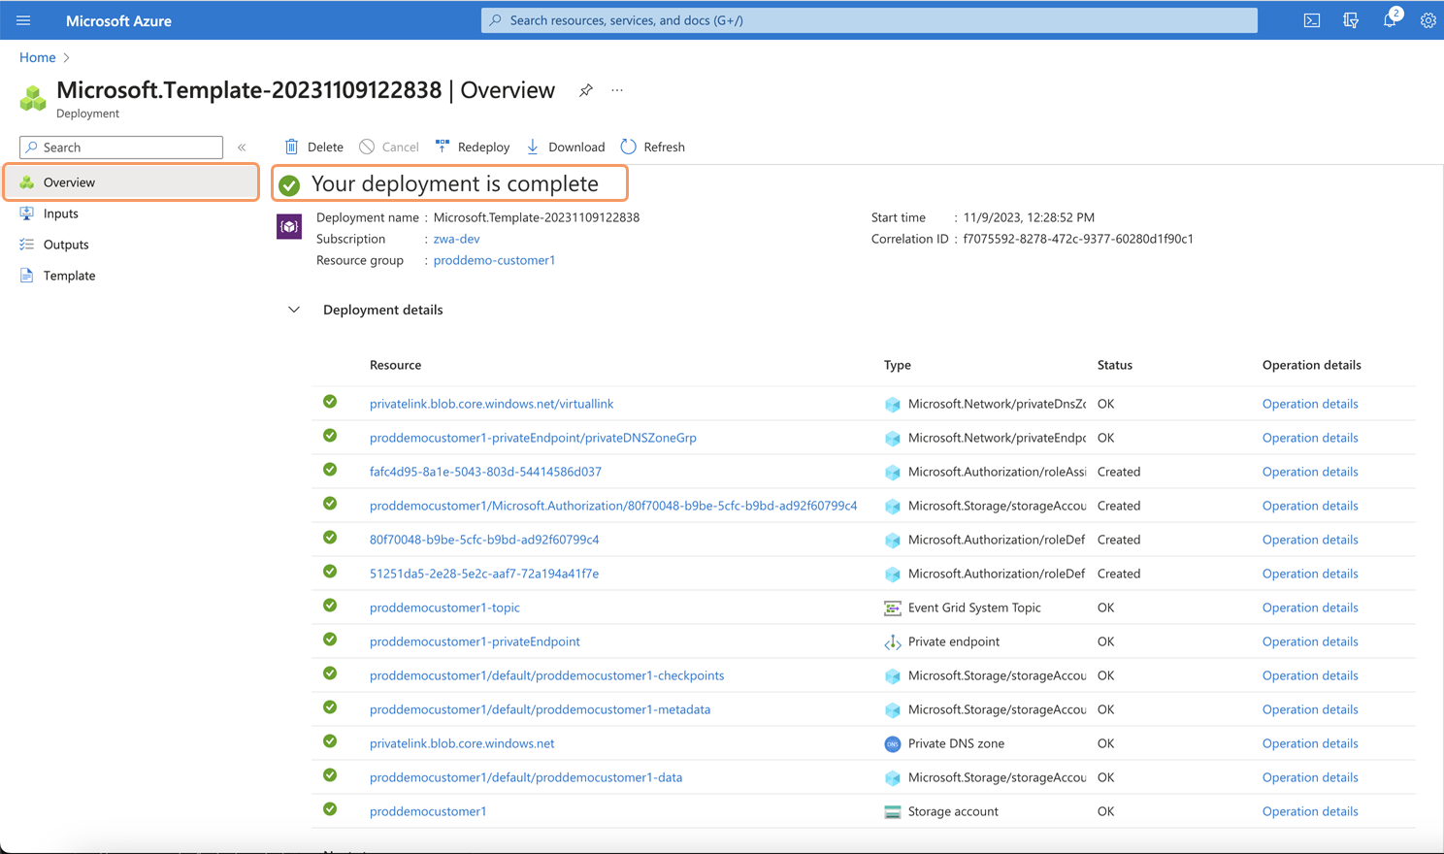Open the notifications bell
This screenshot has height=854, width=1444.
[x=1390, y=20]
